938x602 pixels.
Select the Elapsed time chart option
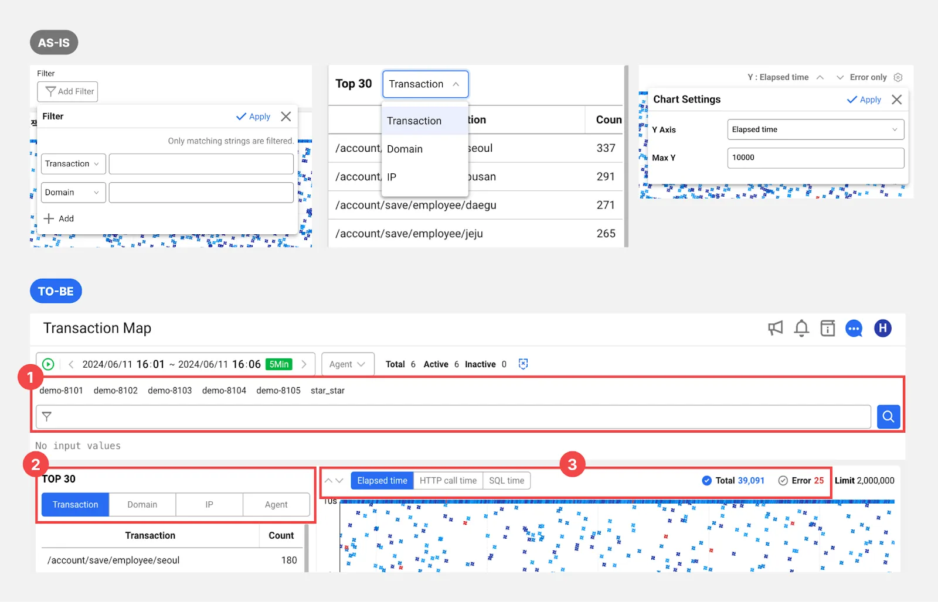(x=382, y=481)
